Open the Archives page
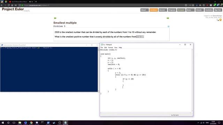Viewport: 223px width, 125px height. pyautogui.click(x=154, y=10)
